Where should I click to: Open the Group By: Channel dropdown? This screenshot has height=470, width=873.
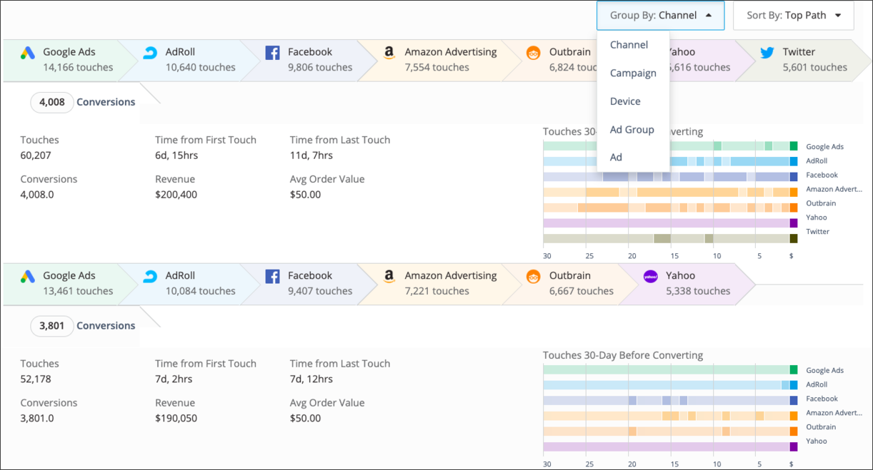[x=661, y=15]
